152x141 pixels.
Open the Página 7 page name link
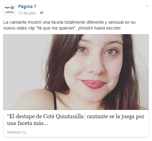[x=27, y=6]
